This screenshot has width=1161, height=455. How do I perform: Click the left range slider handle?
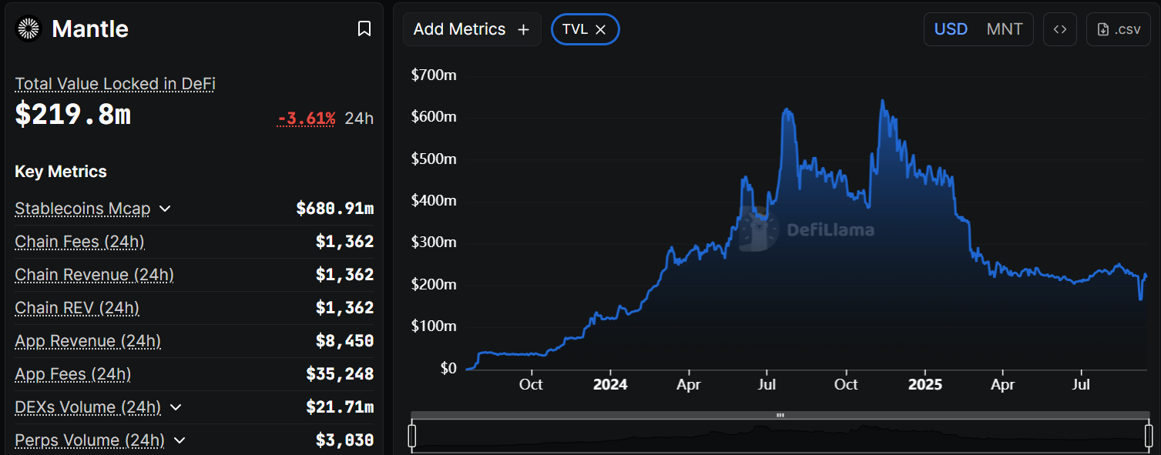click(x=412, y=436)
